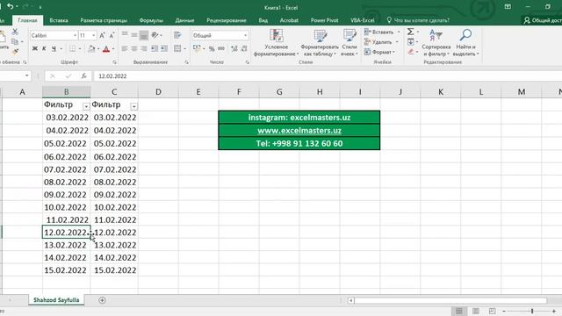Click the instagram: excelmasters.uz cell
Image resolution: width=562 pixels, height=316 pixels.
[x=299, y=118]
